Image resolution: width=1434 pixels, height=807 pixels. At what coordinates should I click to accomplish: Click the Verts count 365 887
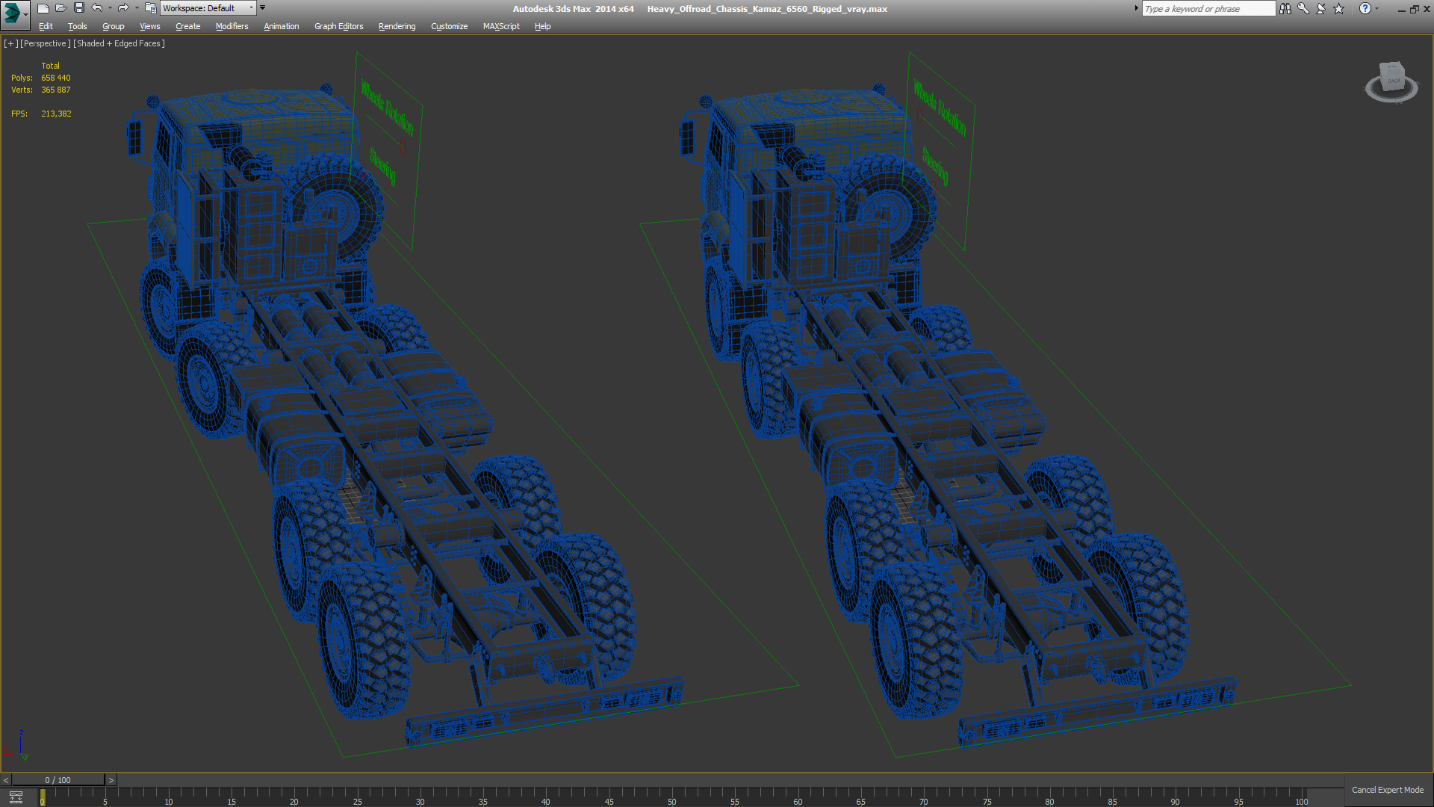coord(56,90)
